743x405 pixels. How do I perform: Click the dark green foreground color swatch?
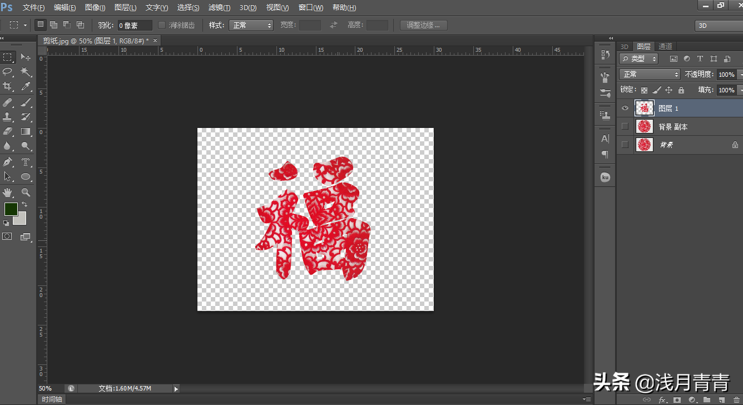click(x=11, y=209)
